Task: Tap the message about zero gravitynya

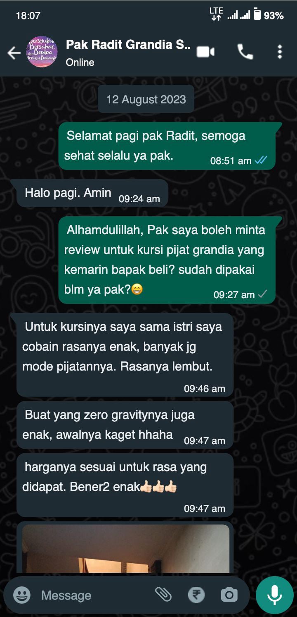Action: [125, 425]
